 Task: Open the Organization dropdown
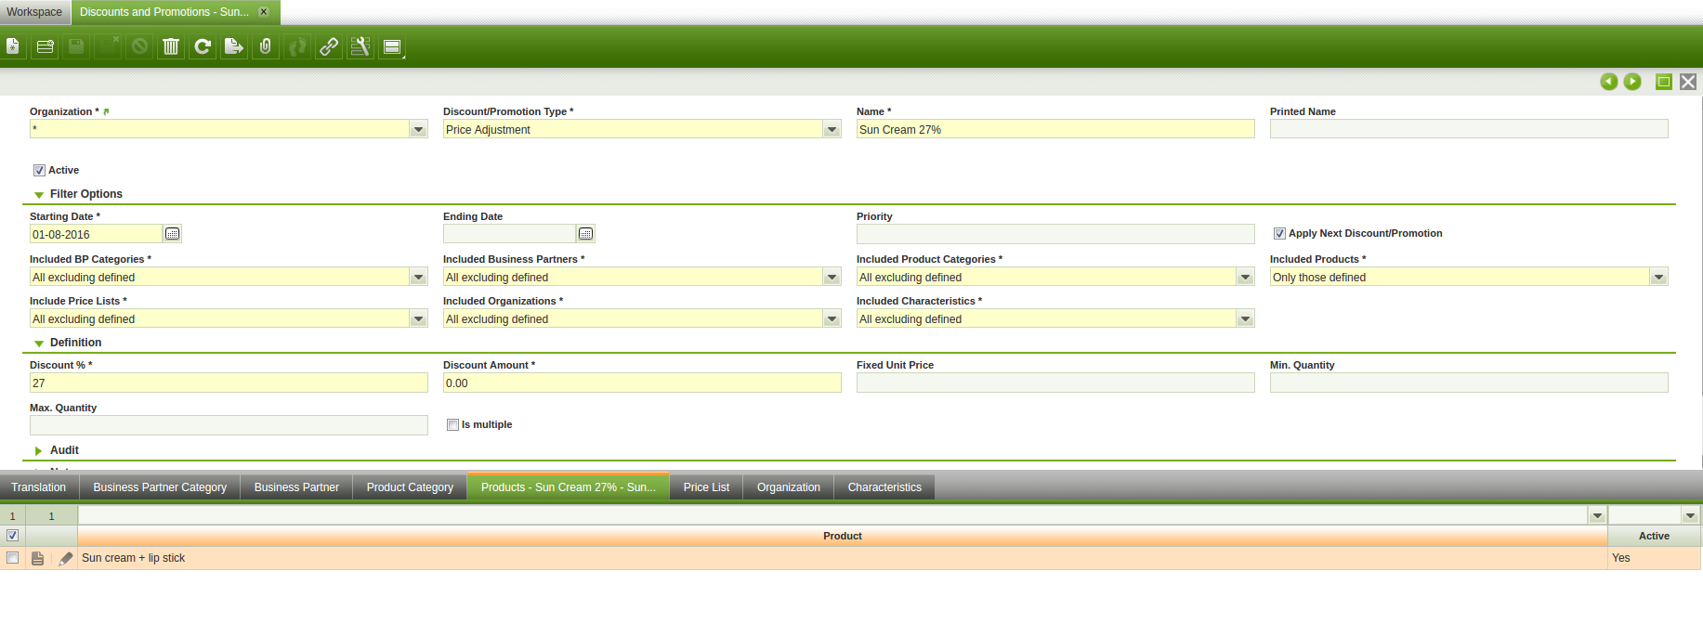(x=419, y=129)
